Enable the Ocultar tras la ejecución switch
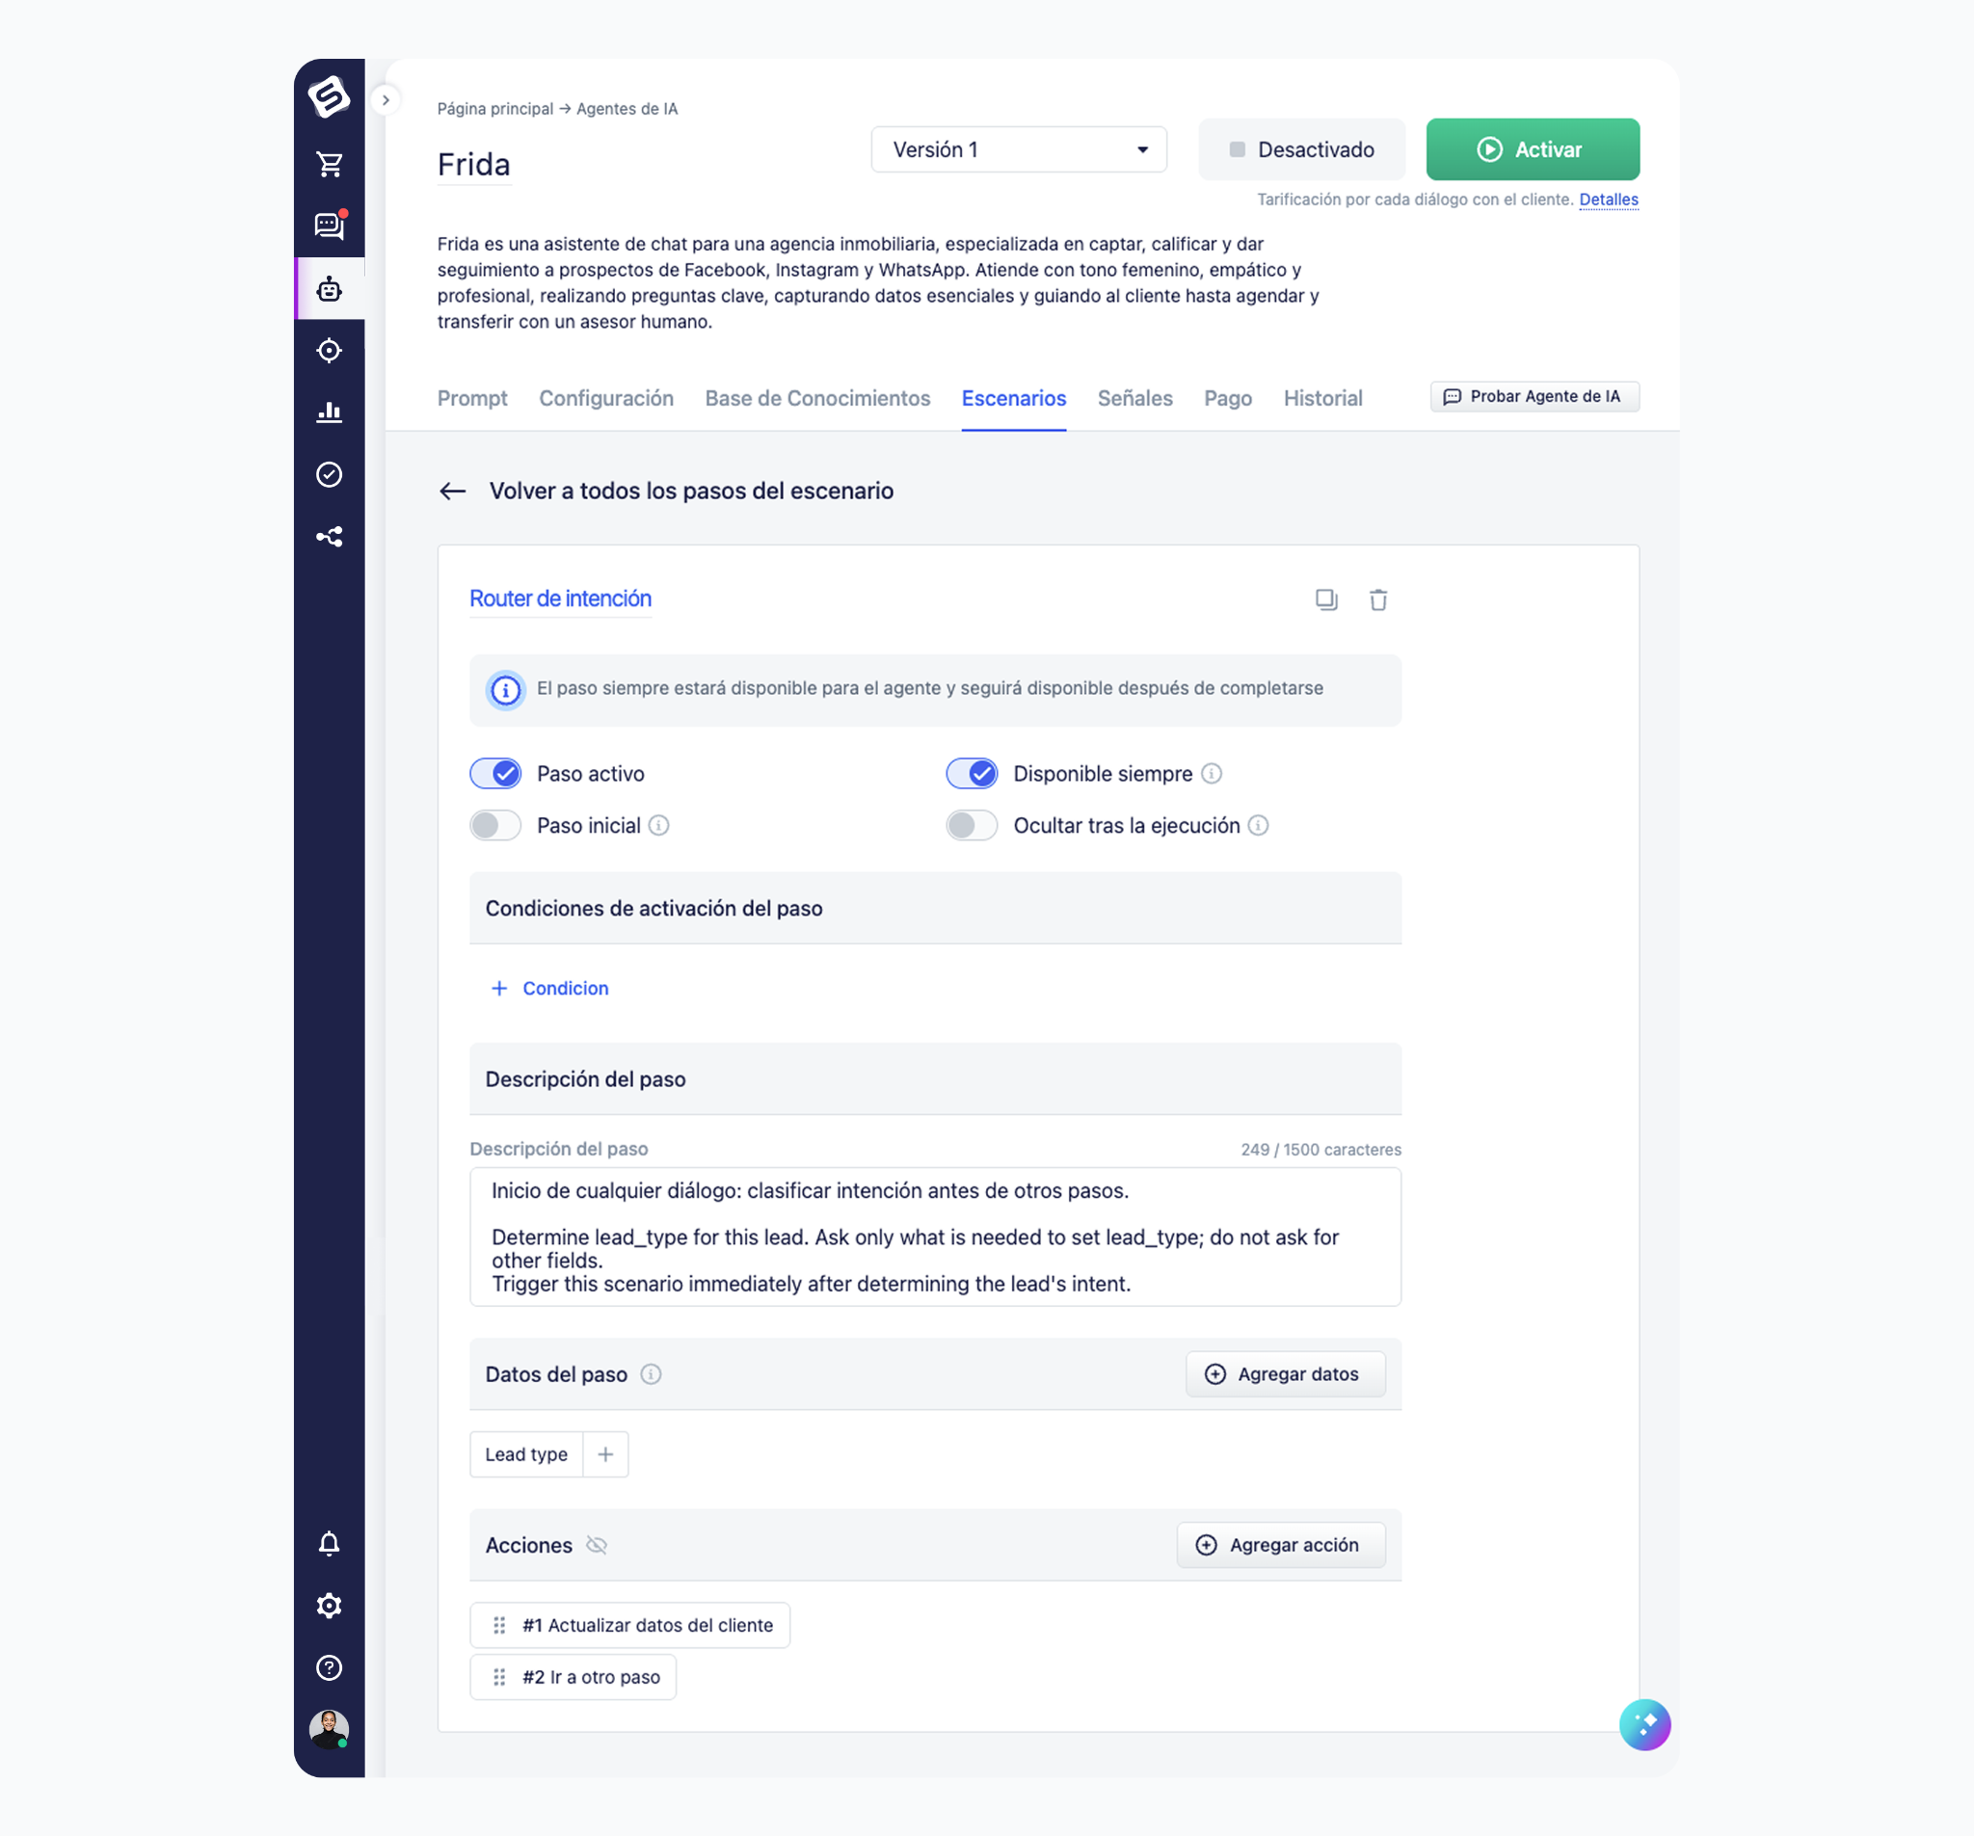 pos(973,825)
